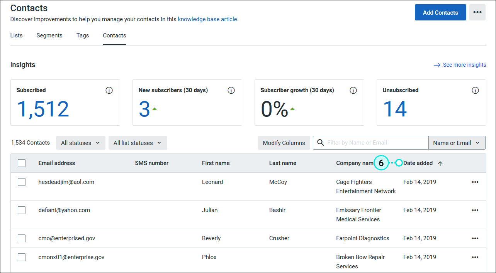Switch to the Lists tab

[16, 35]
